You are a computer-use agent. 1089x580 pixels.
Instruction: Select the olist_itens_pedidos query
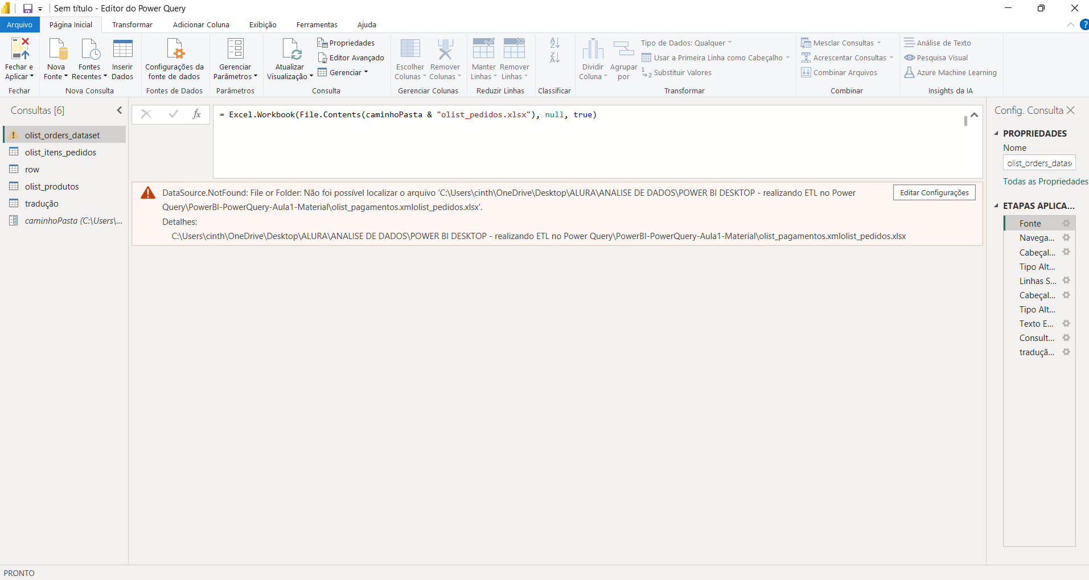pyautogui.click(x=64, y=152)
